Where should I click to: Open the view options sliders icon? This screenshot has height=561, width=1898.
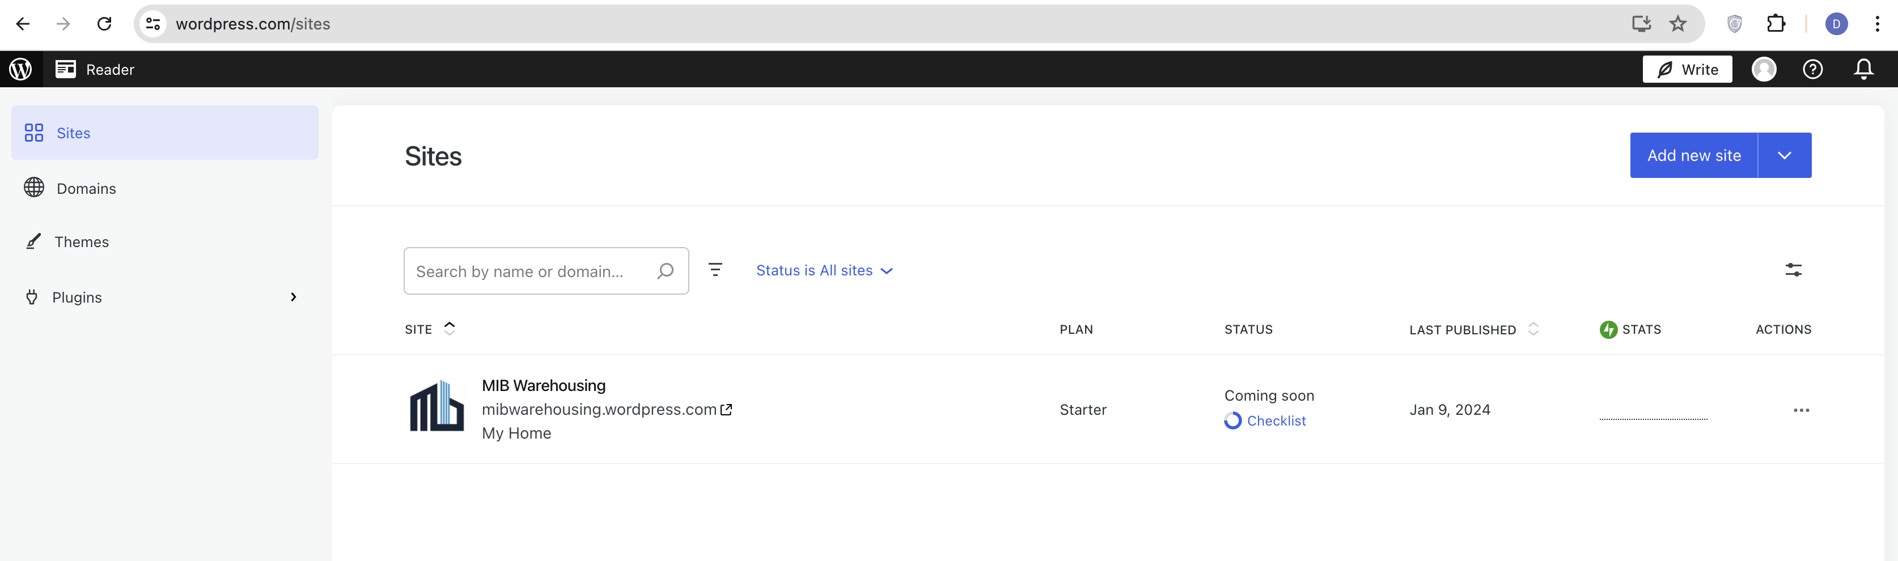coord(1793,270)
